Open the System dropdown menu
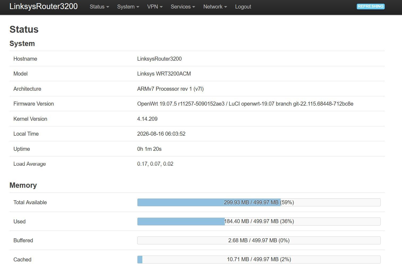Image resolution: width=402 pixels, height=271 pixels. 128,7
